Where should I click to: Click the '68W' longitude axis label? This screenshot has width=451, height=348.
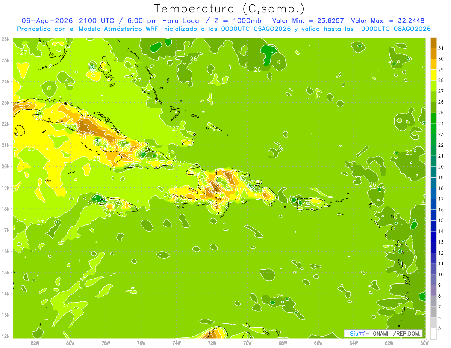[x=283, y=343]
